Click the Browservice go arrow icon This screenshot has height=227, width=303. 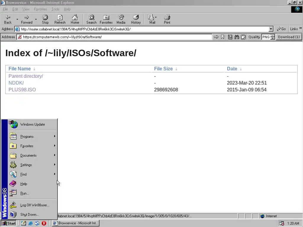tap(216, 37)
